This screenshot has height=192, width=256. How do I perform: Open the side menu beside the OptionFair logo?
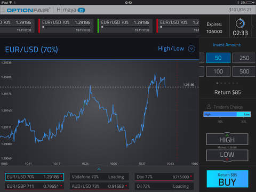coord(3,10)
